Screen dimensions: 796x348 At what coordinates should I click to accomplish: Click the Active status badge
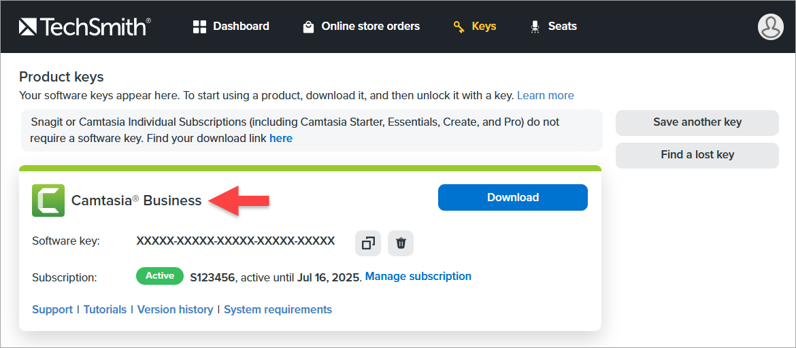pos(160,276)
